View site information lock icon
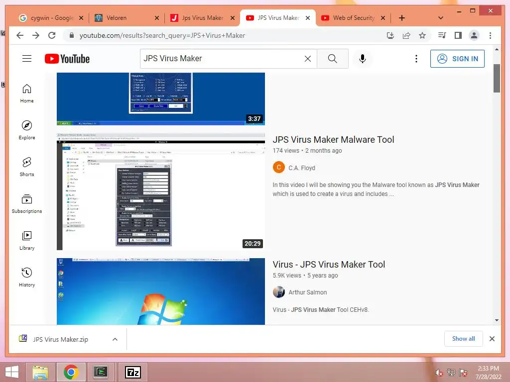Image resolution: width=510 pixels, height=382 pixels. click(x=72, y=35)
